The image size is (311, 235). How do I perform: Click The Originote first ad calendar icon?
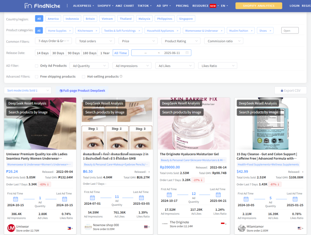(x=169, y=195)
